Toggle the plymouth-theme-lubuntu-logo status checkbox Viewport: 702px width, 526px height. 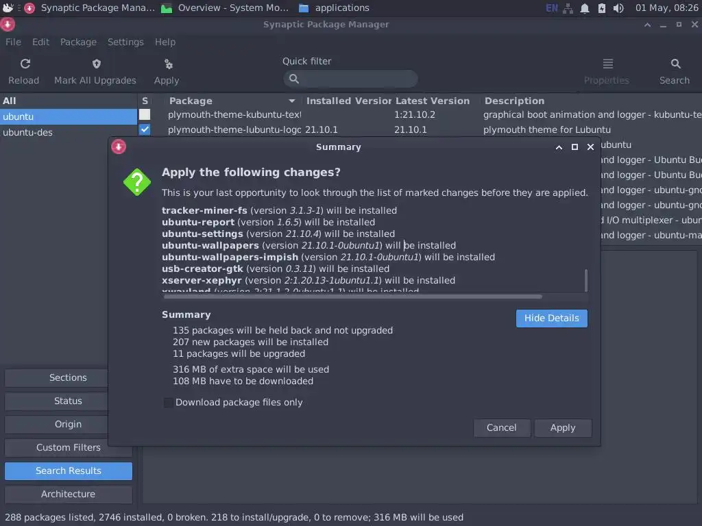(x=145, y=129)
